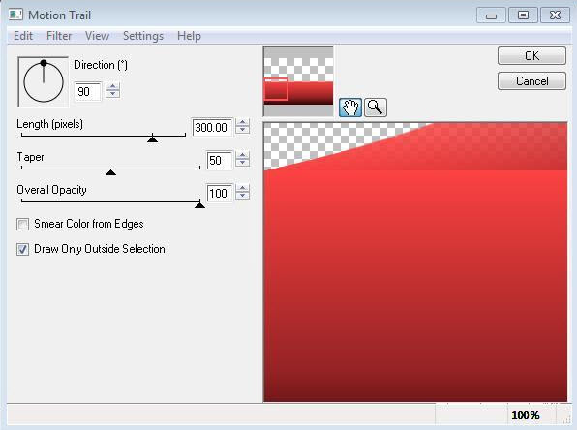Click the Motion Trail title bar icon
577x430 pixels.
[15, 15]
